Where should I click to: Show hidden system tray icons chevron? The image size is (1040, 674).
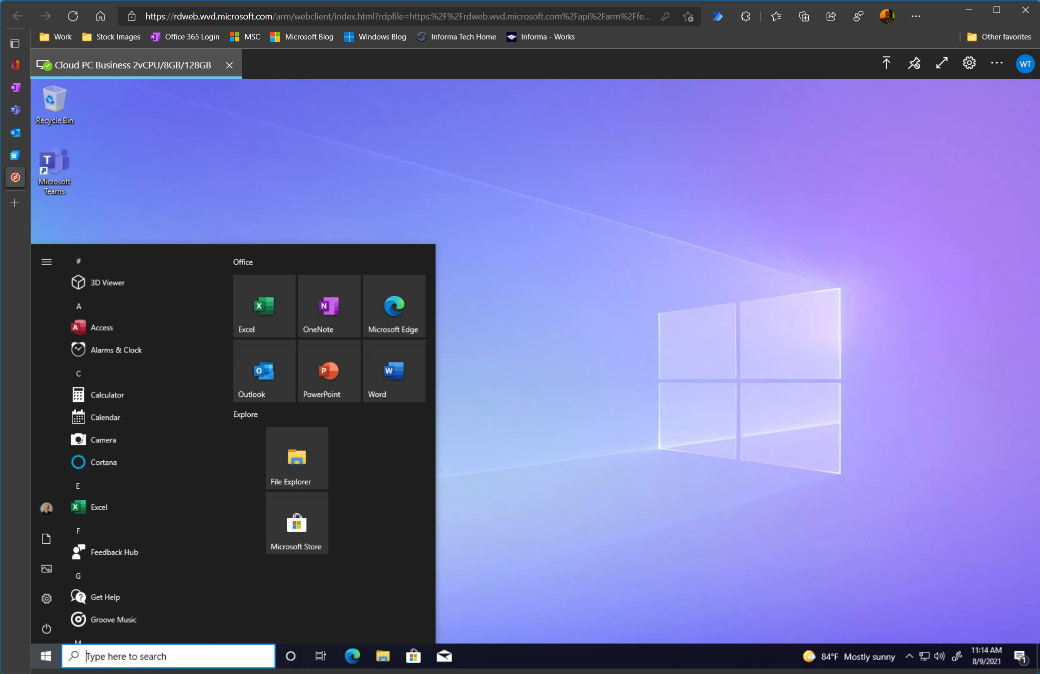pos(909,657)
